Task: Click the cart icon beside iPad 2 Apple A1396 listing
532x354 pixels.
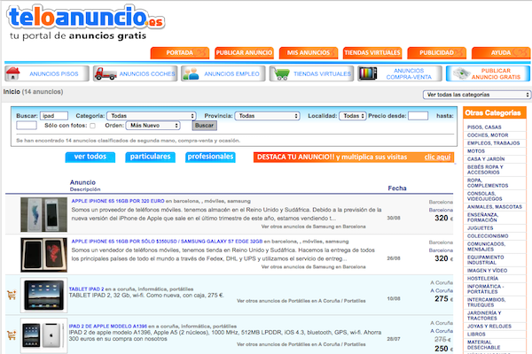Action: click(x=12, y=335)
